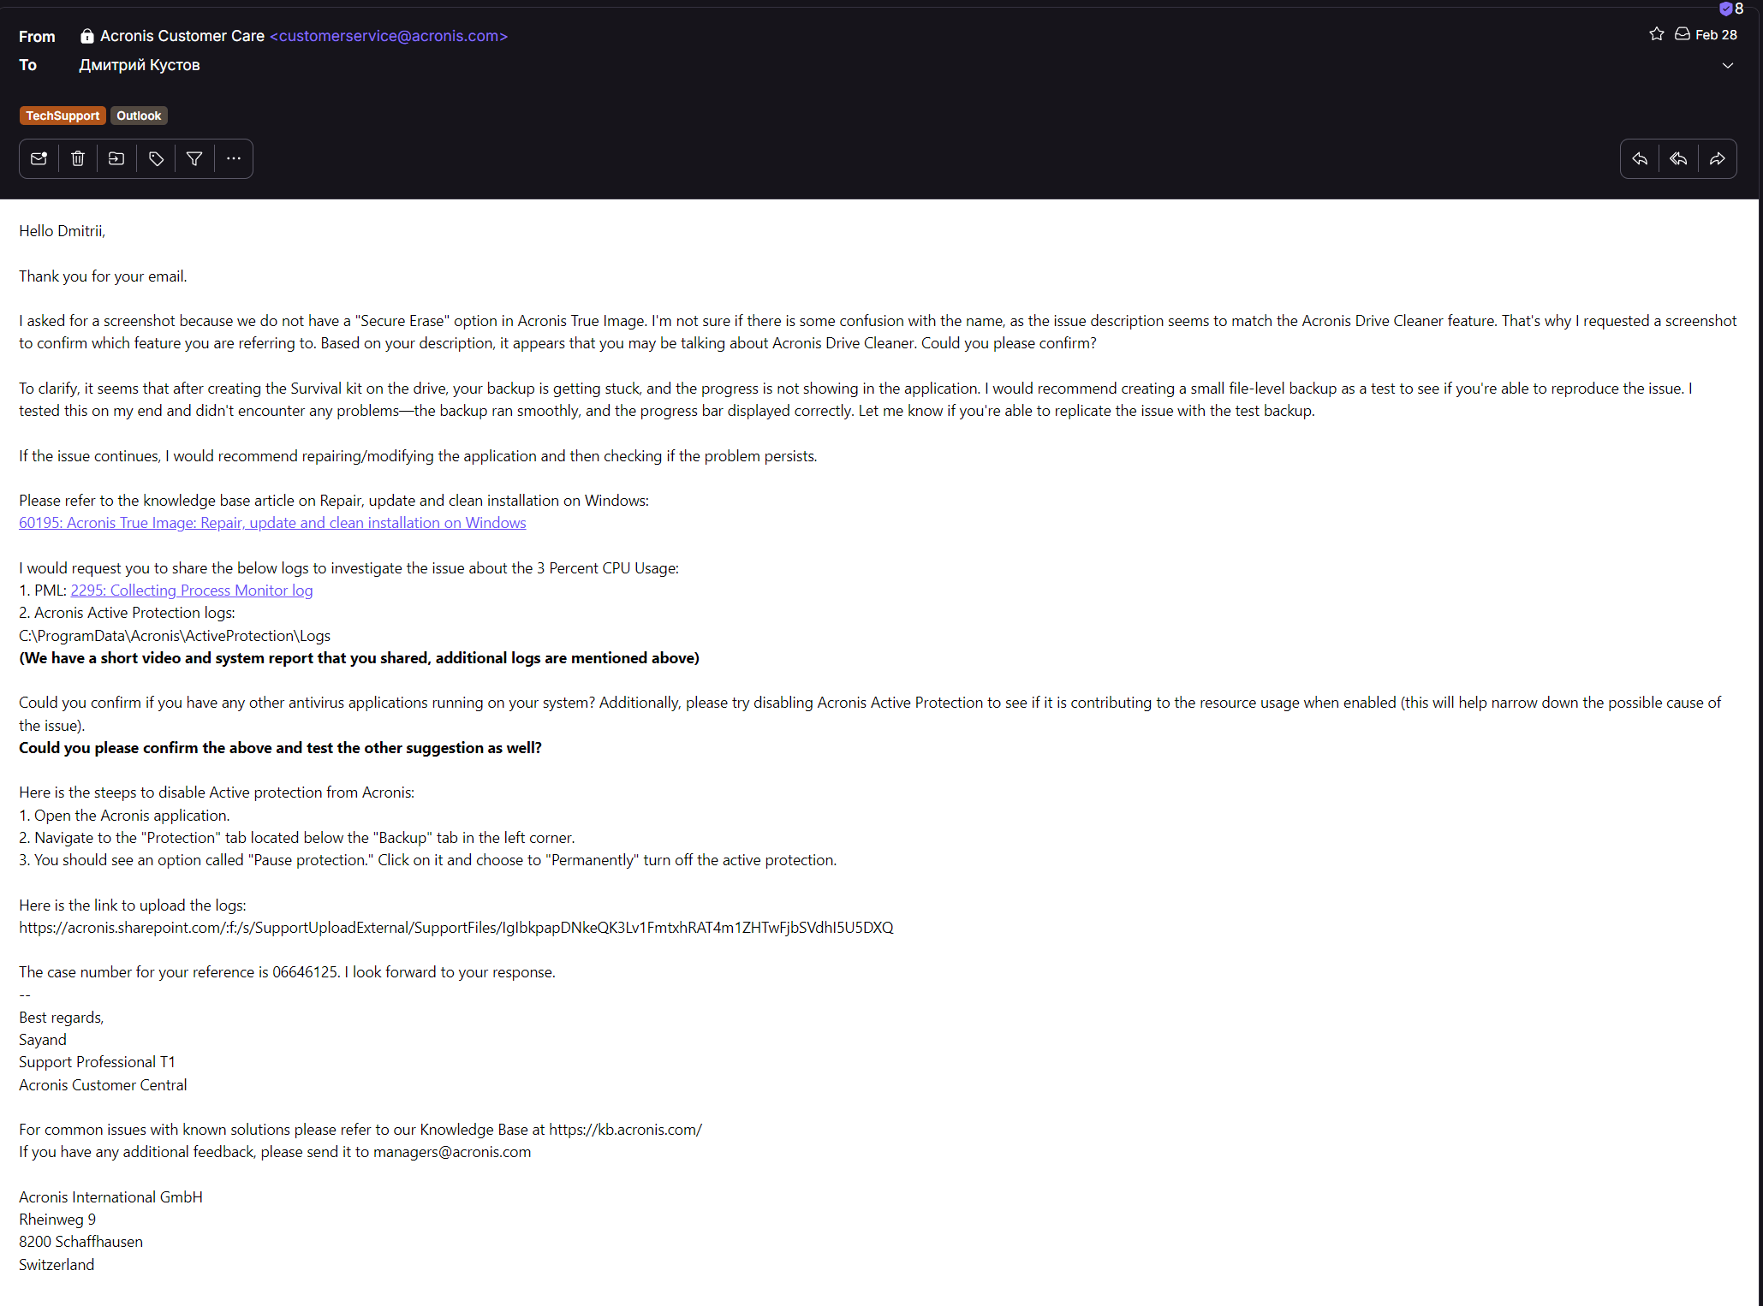Open the tag label icon

point(156,158)
